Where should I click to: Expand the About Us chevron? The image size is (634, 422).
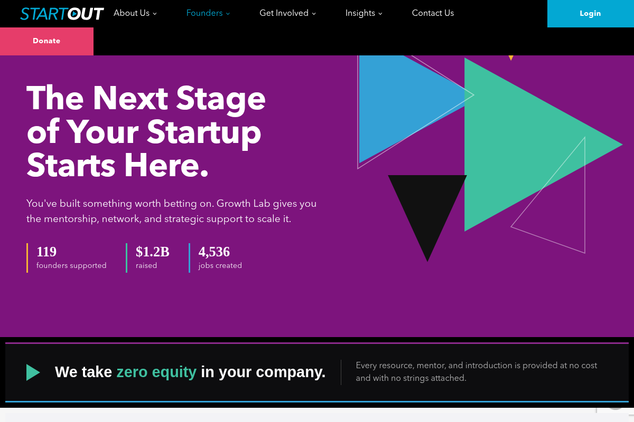[x=155, y=14]
